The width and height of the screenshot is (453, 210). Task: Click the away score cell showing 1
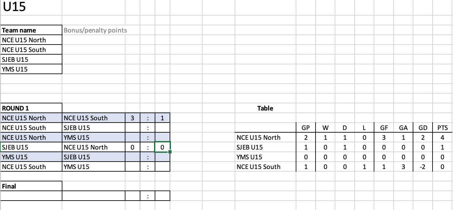[162, 118]
